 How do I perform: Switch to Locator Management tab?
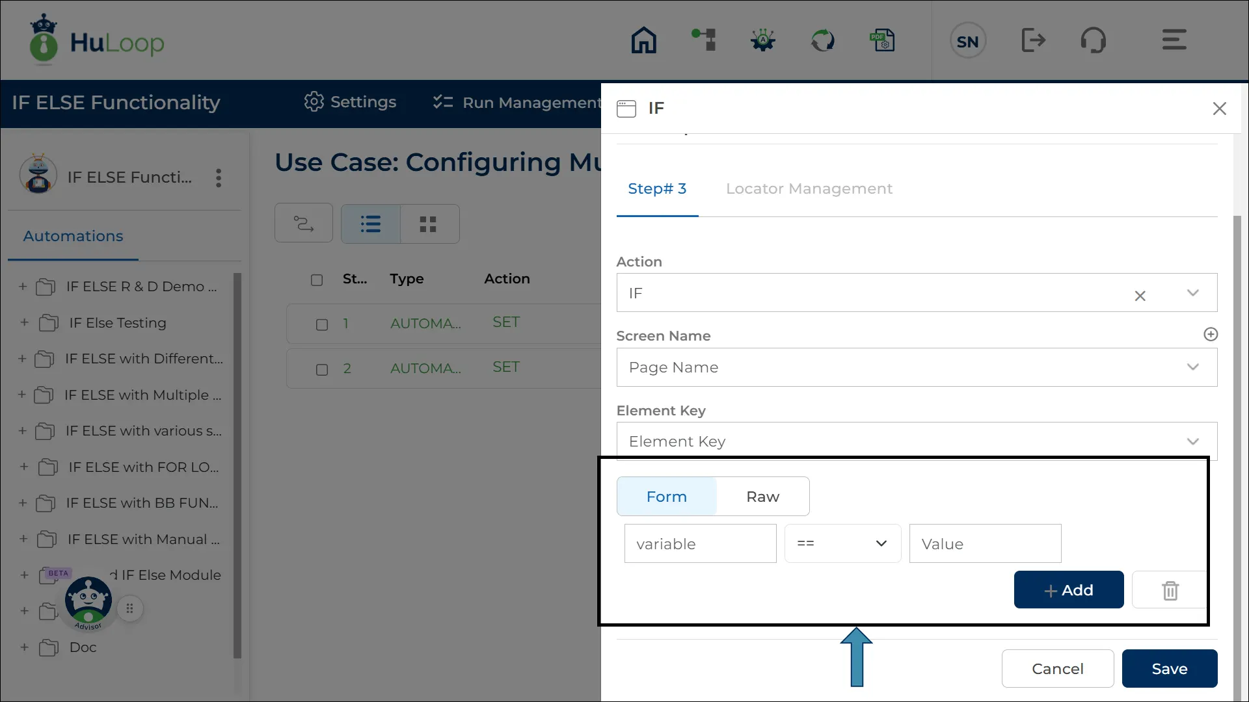point(809,188)
